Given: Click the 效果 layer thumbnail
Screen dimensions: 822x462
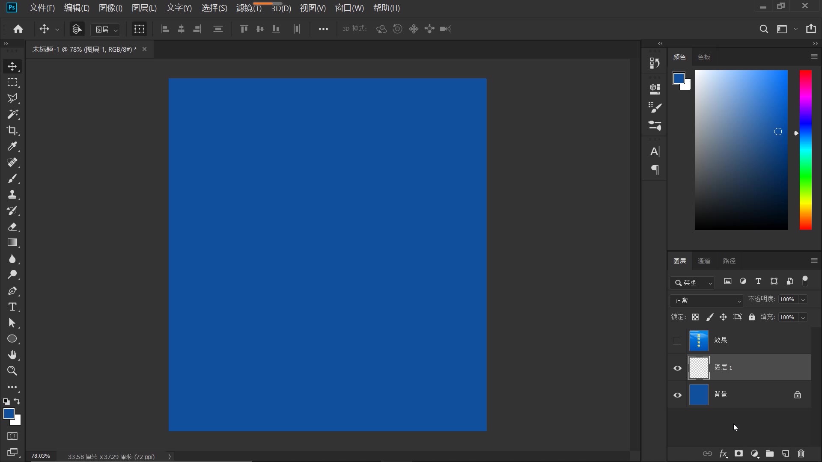Looking at the screenshot, I should tap(699, 341).
